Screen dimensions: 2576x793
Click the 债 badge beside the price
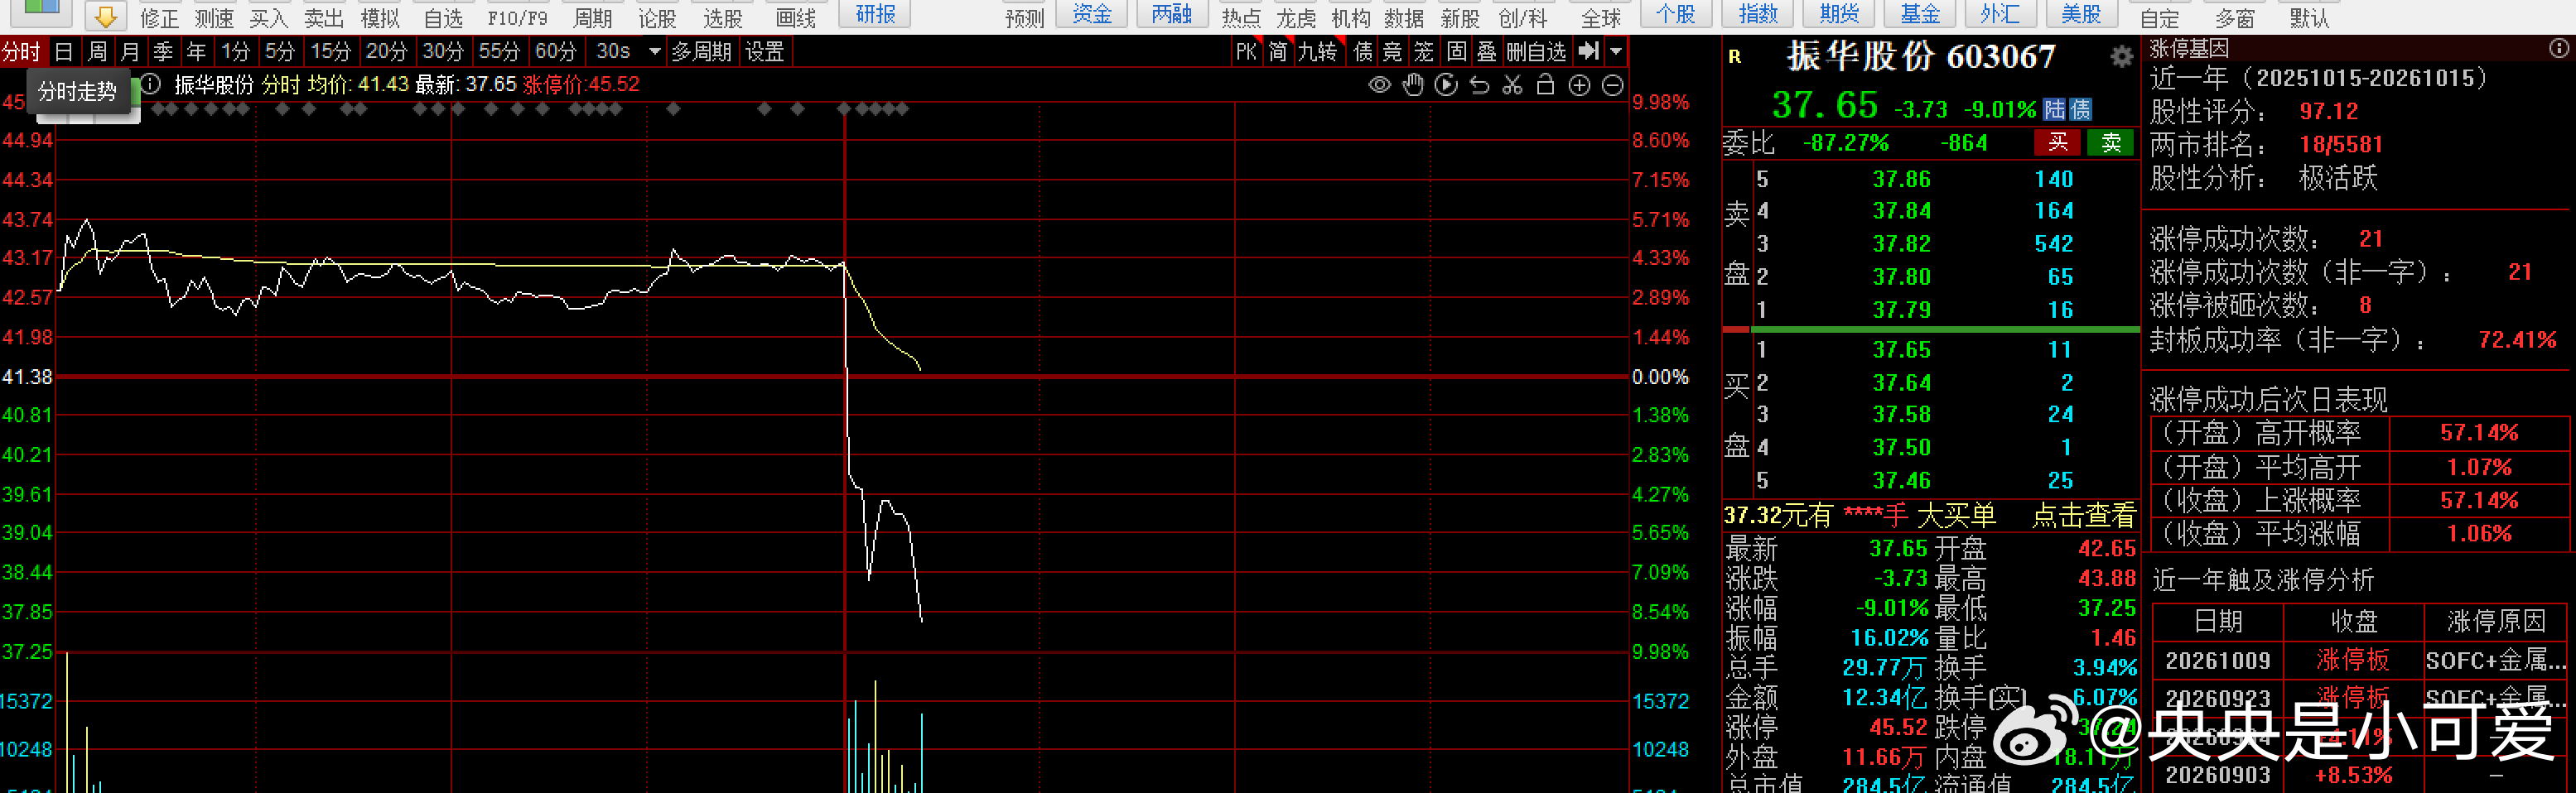tap(2080, 109)
